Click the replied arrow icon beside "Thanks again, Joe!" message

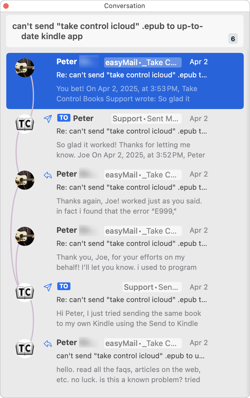[48, 175]
